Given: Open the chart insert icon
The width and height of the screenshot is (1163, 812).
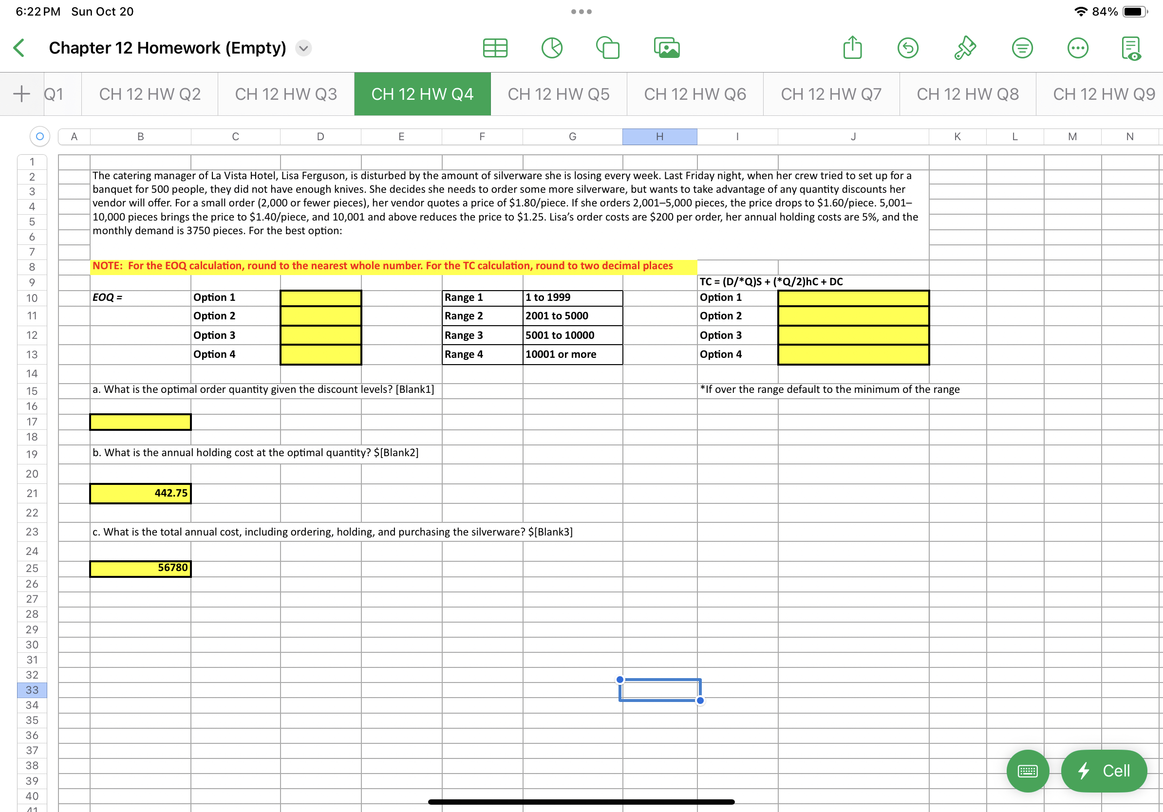Looking at the screenshot, I should click(x=552, y=48).
